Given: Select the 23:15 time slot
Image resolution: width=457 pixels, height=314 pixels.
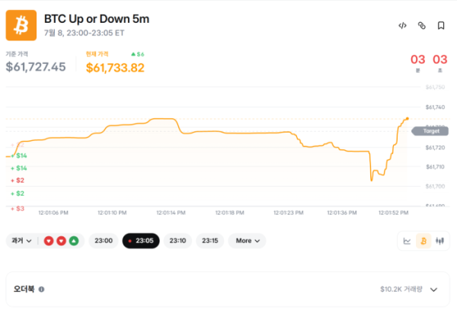Looking at the screenshot, I should click(x=210, y=241).
